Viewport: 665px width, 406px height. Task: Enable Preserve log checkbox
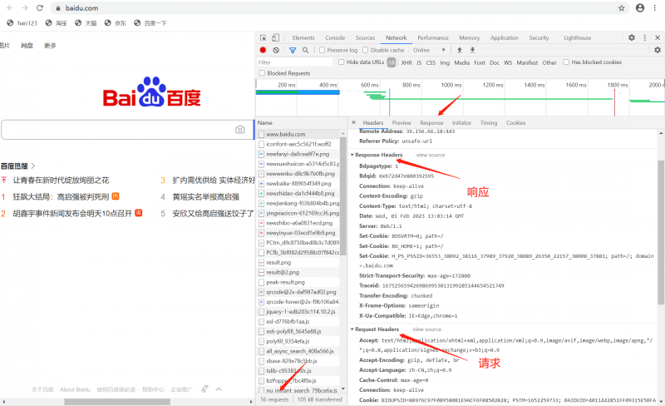[322, 50]
